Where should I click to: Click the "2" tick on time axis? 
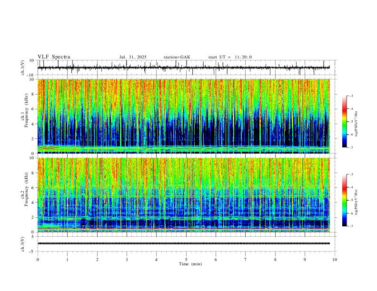point(97,260)
